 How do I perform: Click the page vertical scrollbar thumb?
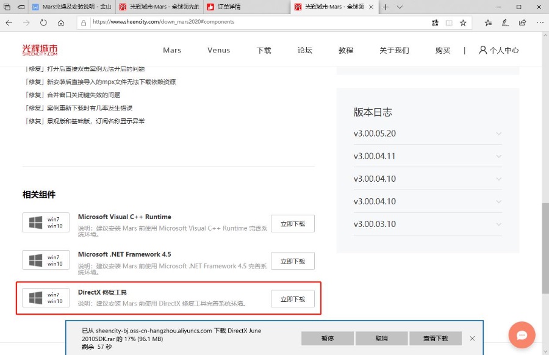tap(545, 248)
